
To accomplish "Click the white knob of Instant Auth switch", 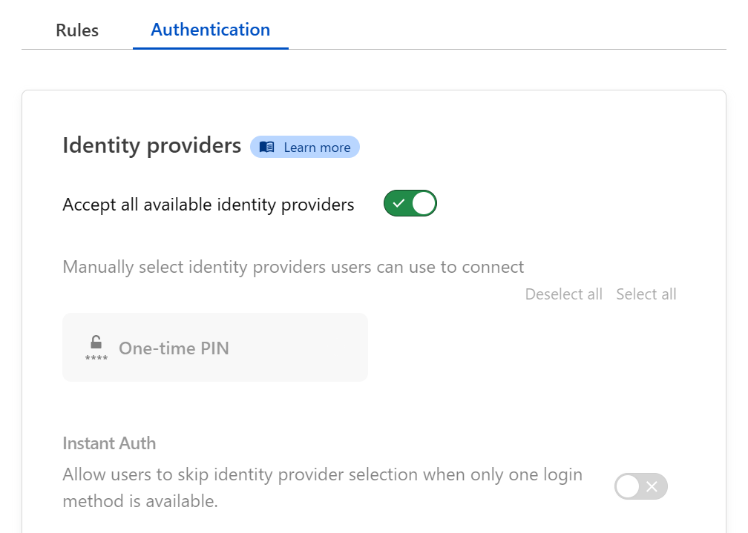I will point(628,487).
